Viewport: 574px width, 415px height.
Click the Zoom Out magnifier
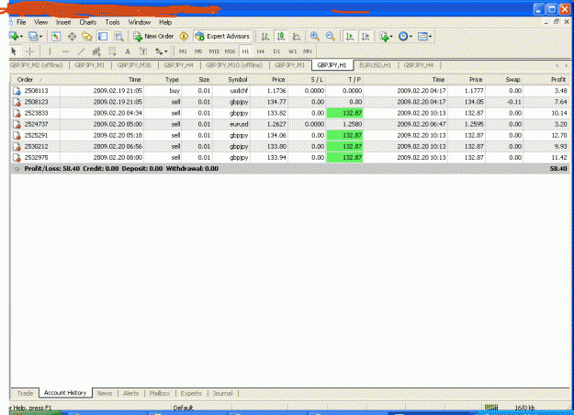pos(331,36)
